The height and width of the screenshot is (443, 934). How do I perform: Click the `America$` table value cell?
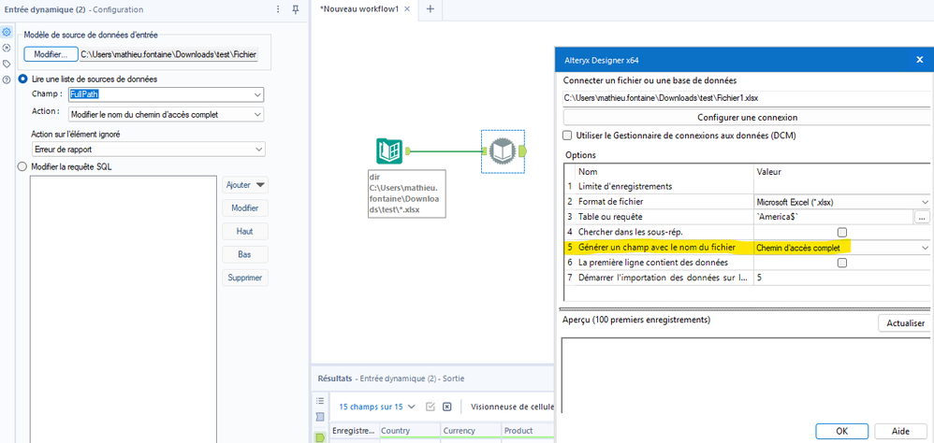click(834, 218)
